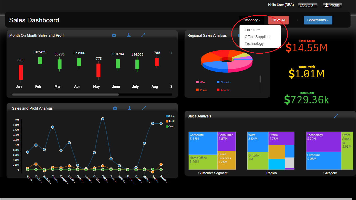Image resolution: width=356 pixels, height=200 pixels.
Task: Toggle the Cost series legend entry
Action: point(167,127)
